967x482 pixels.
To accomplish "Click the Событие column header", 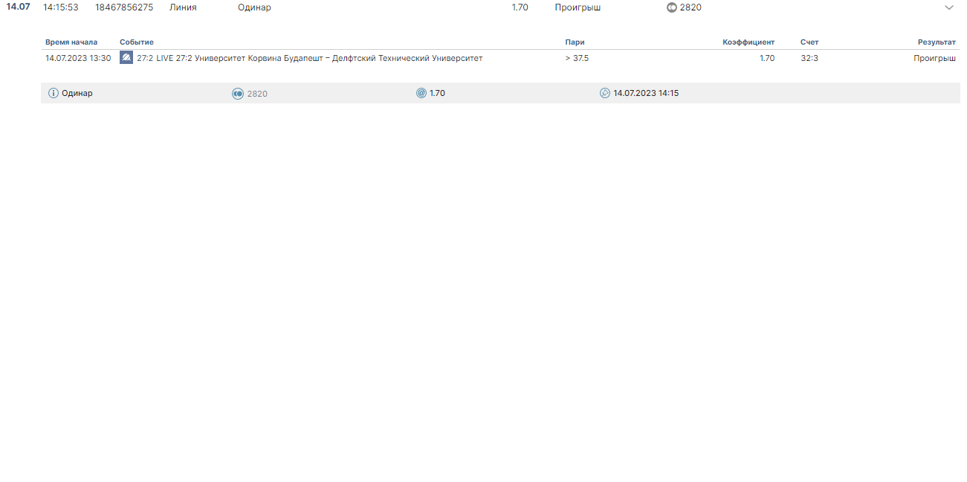I will [137, 42].
